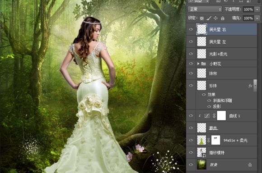Click the 珠帘 layer name
Image resolution: width=262 pixels, height=173 pixels.
click(x=213, y=73)
